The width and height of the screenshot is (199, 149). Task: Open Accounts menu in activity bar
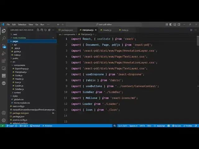pyautogui.click(x=4, y=113)
